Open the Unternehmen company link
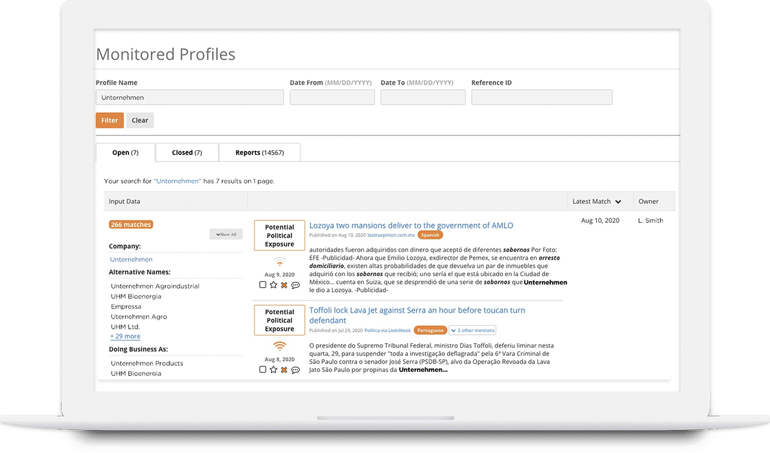The width and height of the screenshot is (770, 453). coord(131,260)
